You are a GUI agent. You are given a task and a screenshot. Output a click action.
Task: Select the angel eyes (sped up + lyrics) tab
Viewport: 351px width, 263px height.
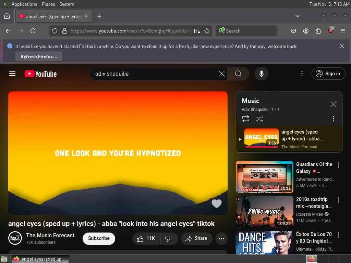pyautogui.click(x=54, y=16)
